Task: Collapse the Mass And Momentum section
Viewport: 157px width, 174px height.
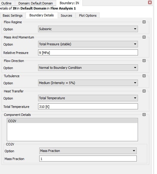Action: pos(144,37)
